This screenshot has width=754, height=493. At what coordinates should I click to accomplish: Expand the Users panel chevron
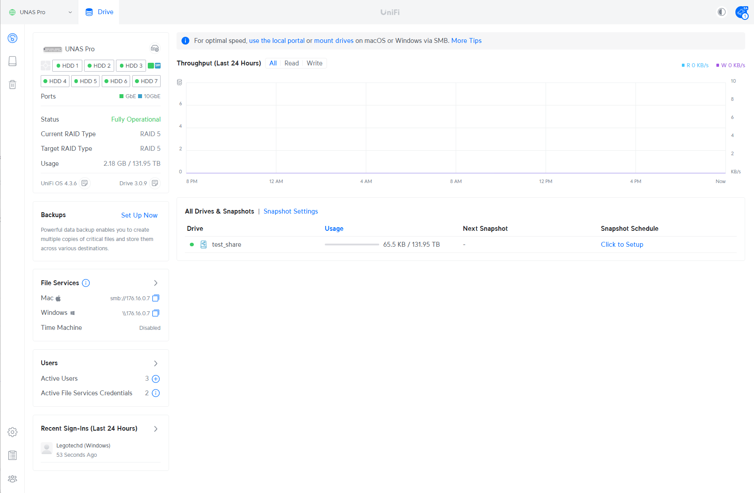156,363
